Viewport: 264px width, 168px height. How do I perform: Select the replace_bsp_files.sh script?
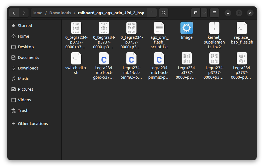(x=242, y=33)
